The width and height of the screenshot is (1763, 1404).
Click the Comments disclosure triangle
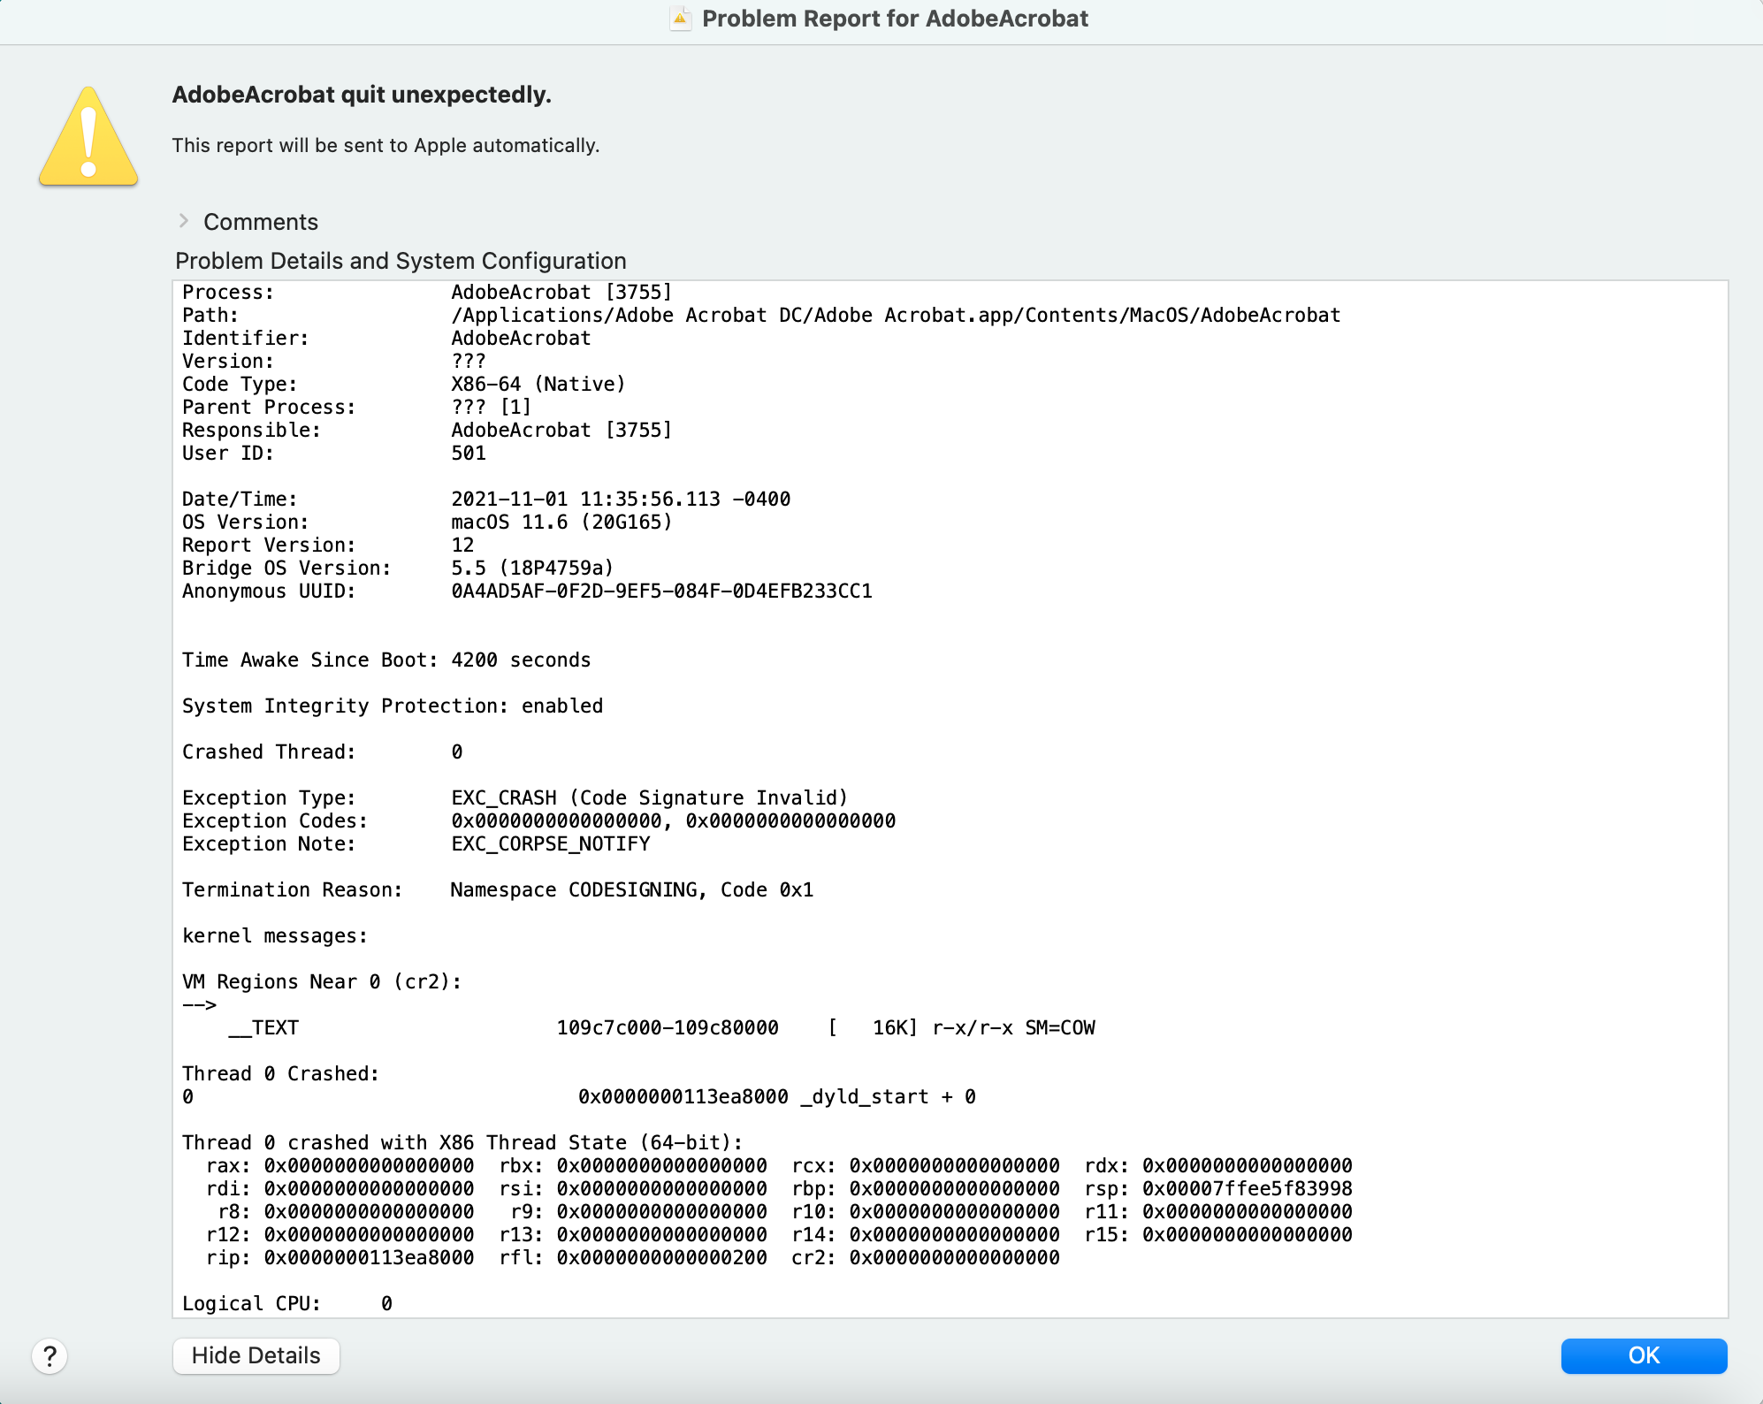click(x=186, y=221)
